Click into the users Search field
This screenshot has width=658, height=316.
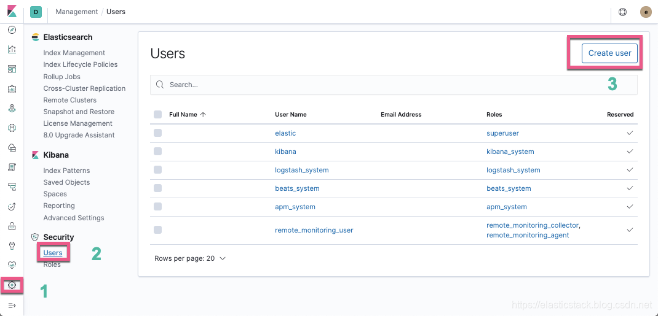[x=394, y=85]
